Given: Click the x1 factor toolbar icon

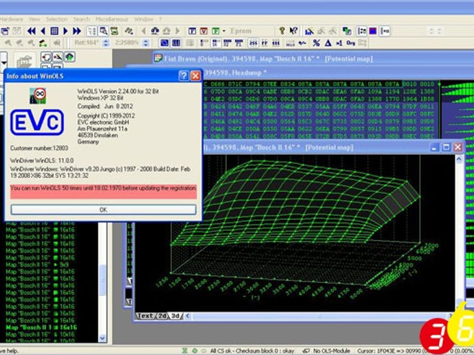Looking at the screenshot, I should pyautogui.click(x=339, y=43).
